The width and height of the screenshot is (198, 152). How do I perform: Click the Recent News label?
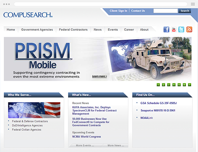click(81, 103)
